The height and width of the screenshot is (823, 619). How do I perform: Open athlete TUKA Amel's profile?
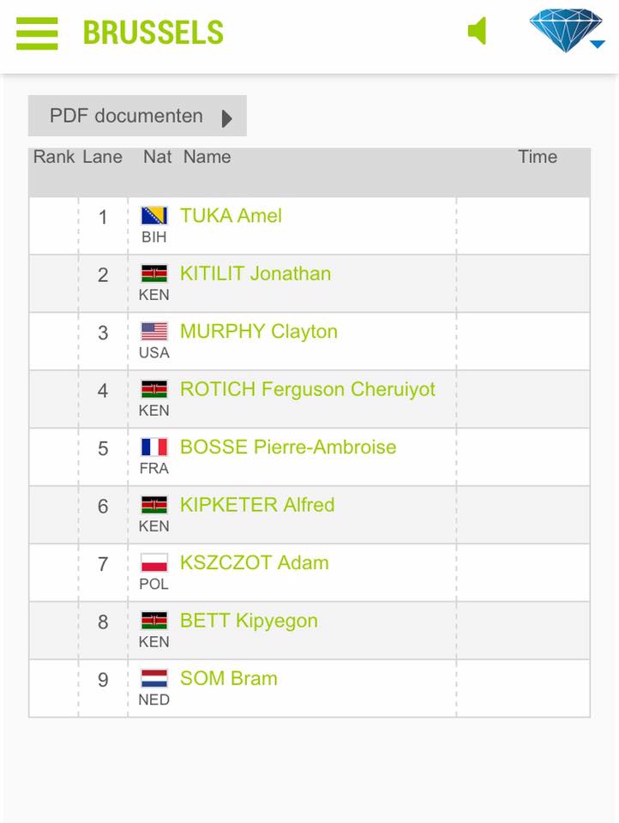[231, 216]
